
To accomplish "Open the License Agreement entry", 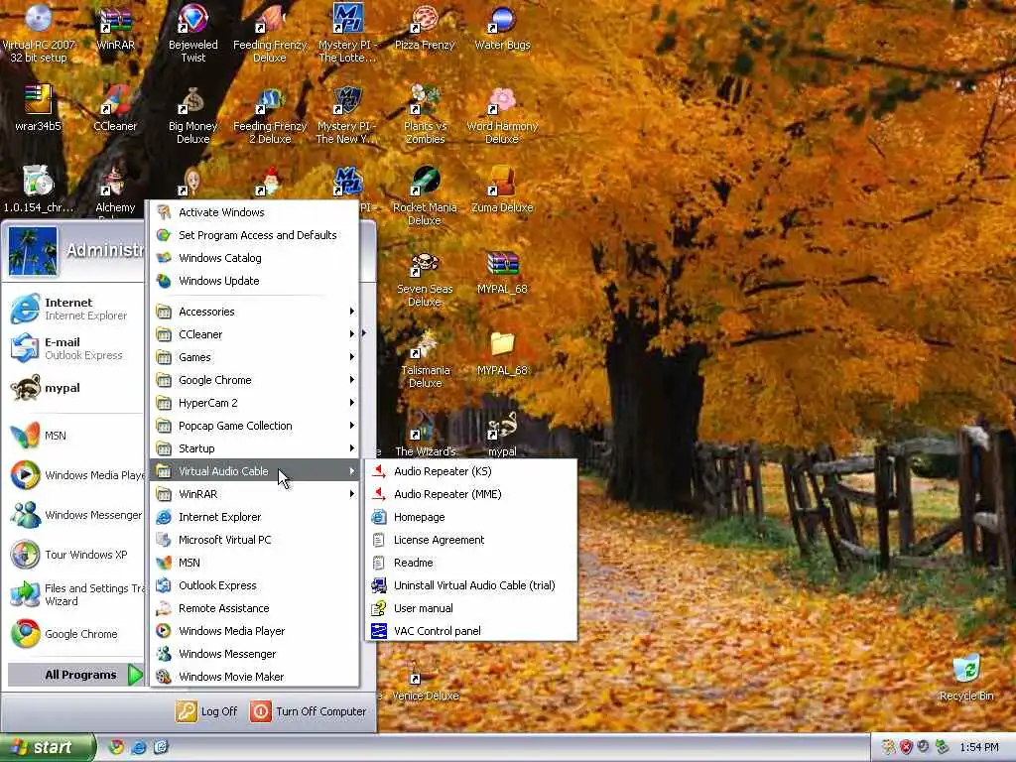I will (x=470, y=540).
